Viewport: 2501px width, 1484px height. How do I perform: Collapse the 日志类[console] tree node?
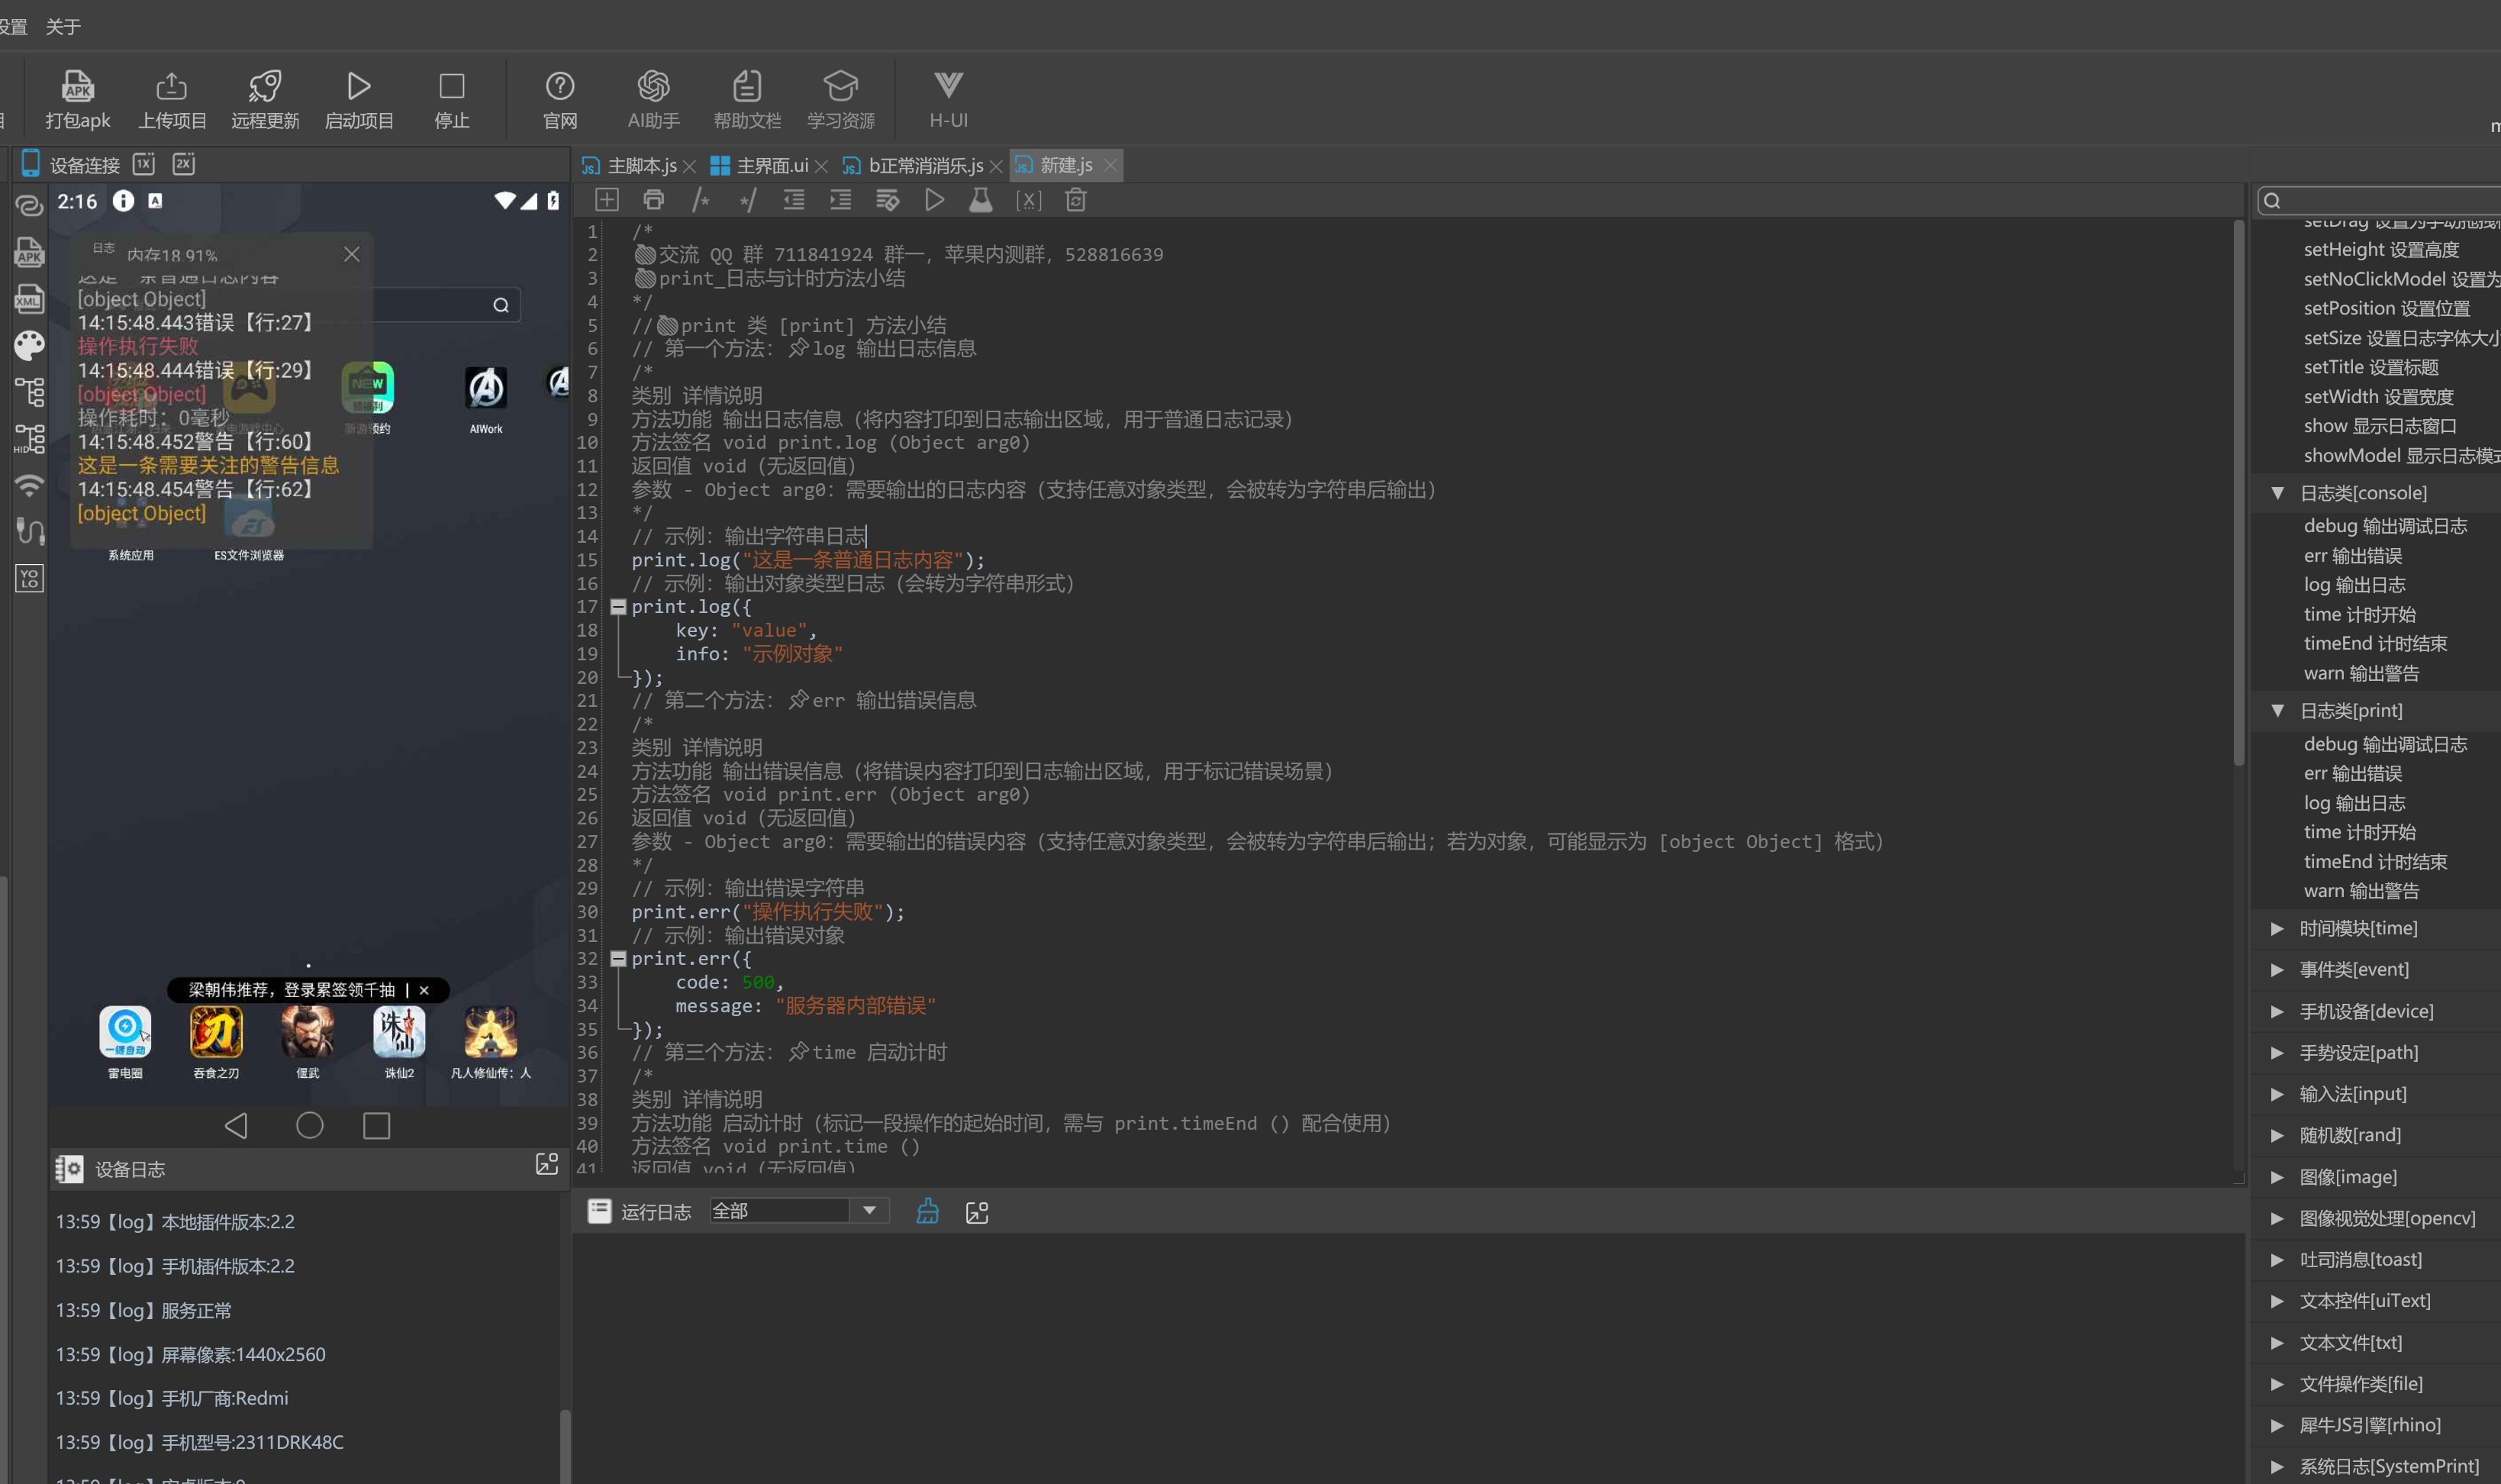click(2277, 493)
